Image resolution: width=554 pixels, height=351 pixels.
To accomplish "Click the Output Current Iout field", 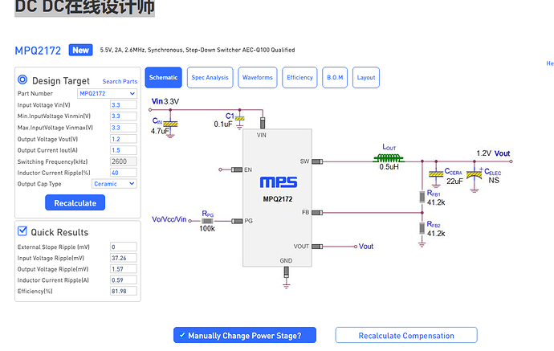I will pyautogui.click(x=124, y=150).
